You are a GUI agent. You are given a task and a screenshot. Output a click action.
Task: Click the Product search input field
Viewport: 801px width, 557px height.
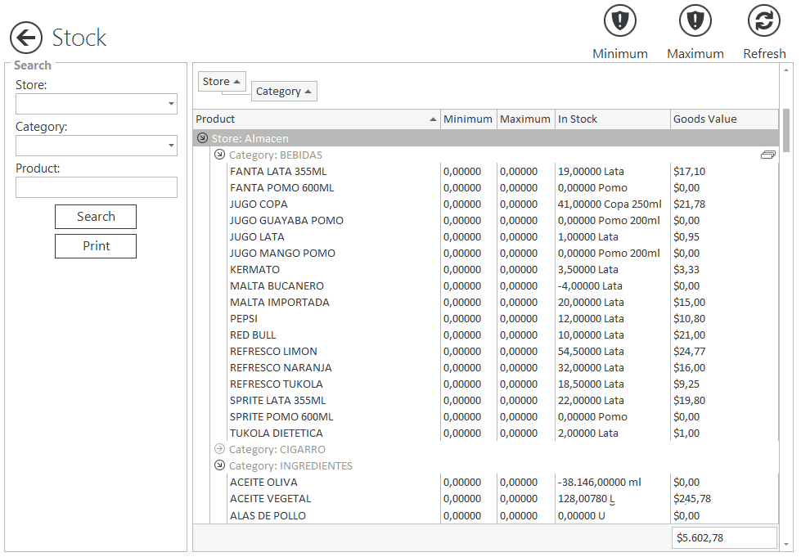tap(96, 187)
